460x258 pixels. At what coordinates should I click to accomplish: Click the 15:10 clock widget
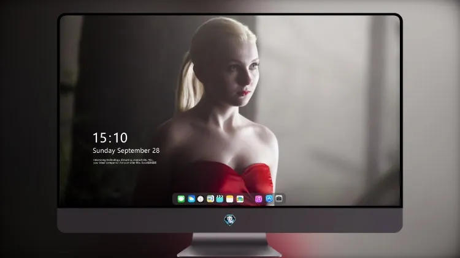[x=110, y=138]
